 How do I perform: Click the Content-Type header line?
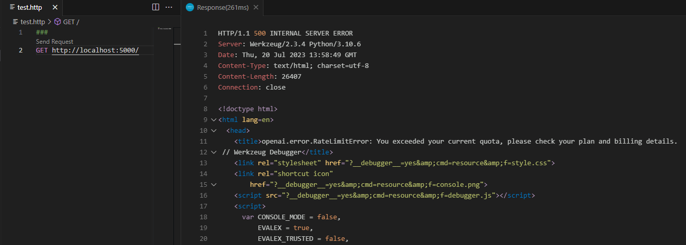pos(293,66)
